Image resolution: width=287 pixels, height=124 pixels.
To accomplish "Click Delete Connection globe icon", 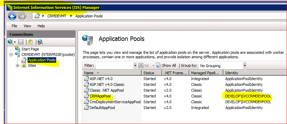I will pyautogui.click(x=40, y=42).
